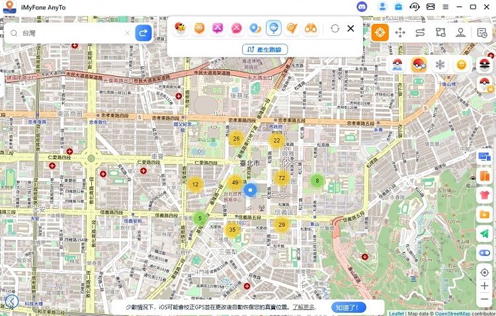Viewport: 496px width, 316px height.
Task: Open the 了解更多 learn more link
Action: coord(303,307)
